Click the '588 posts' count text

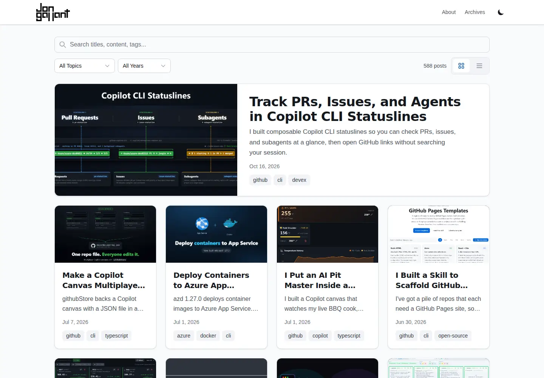pyautogui.click(x=435, y=66)
